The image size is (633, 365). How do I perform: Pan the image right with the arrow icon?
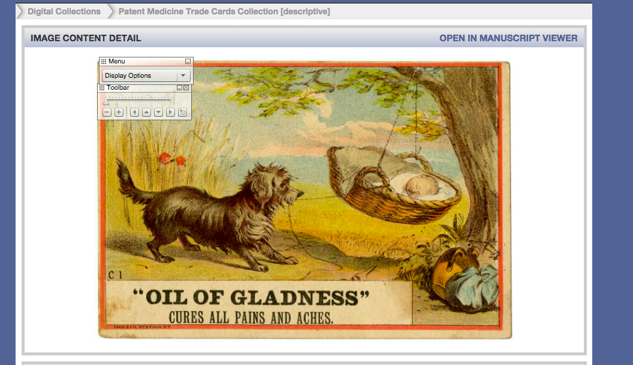170,112
